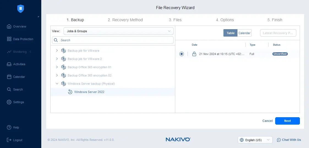Click the Monitoring chart icon
309x148 pixels.
pos(9,52)
